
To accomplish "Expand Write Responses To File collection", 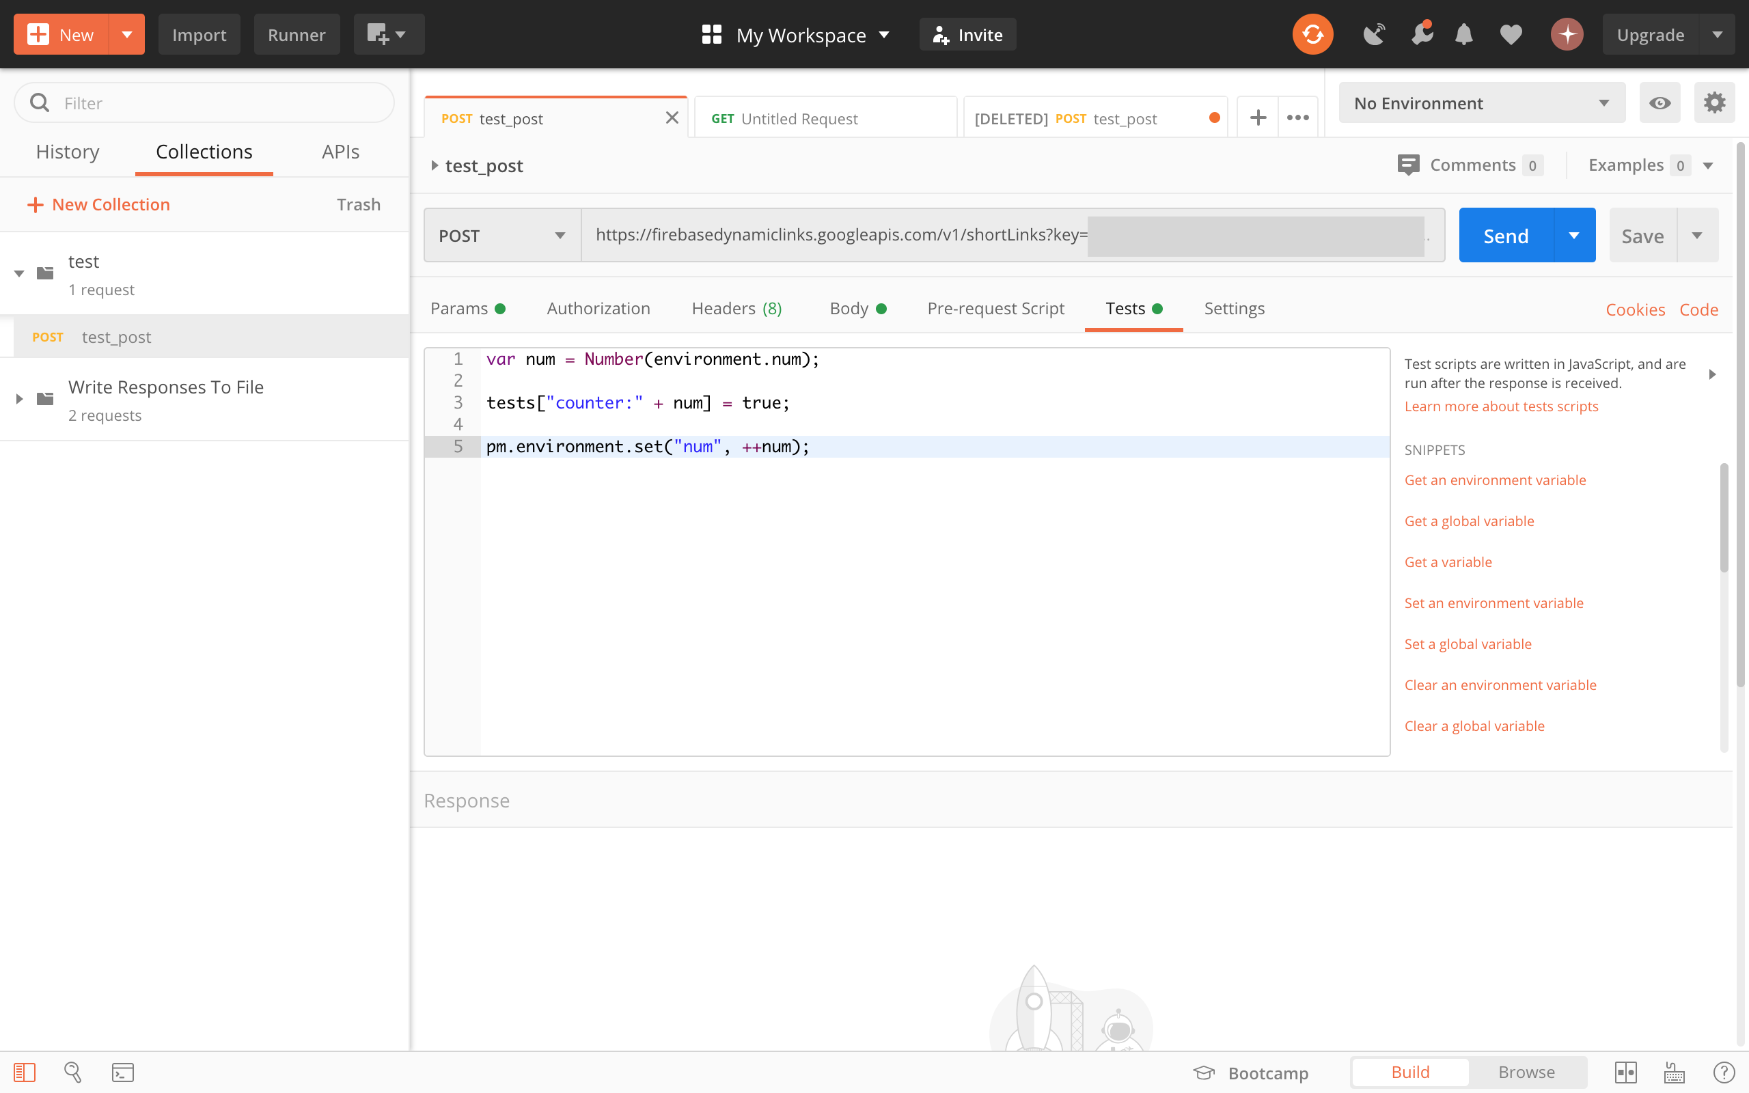I will tap(20, 399).
